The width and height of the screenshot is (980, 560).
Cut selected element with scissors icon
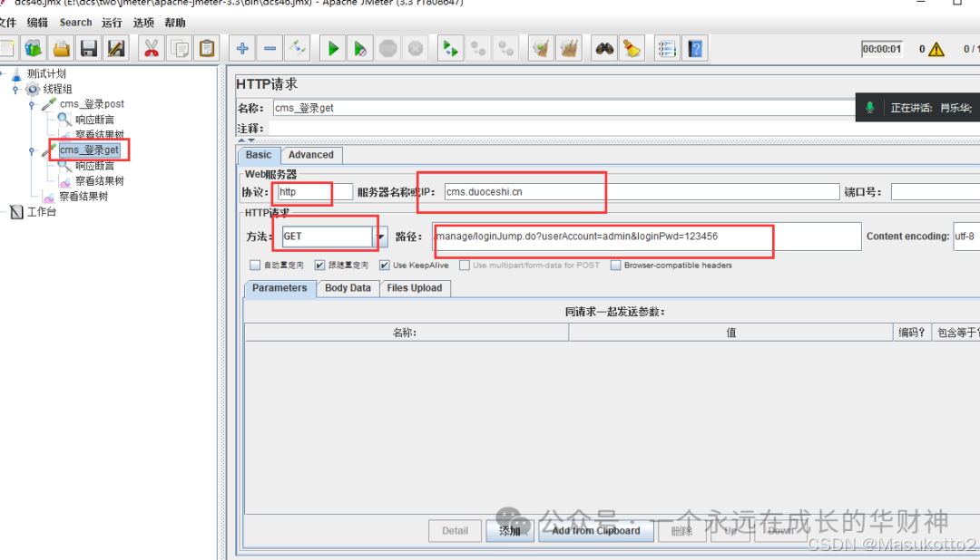click(152, 48)
